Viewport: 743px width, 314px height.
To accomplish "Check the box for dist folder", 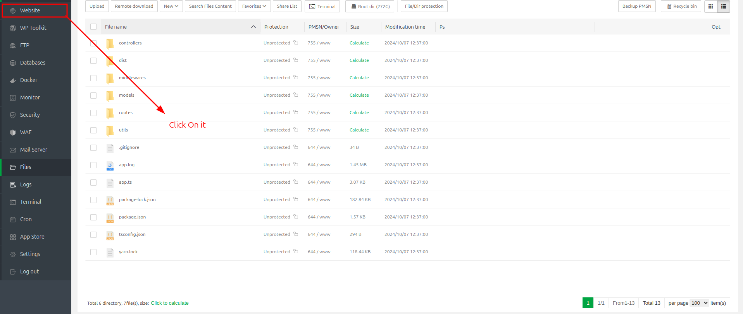I will 93,61.
